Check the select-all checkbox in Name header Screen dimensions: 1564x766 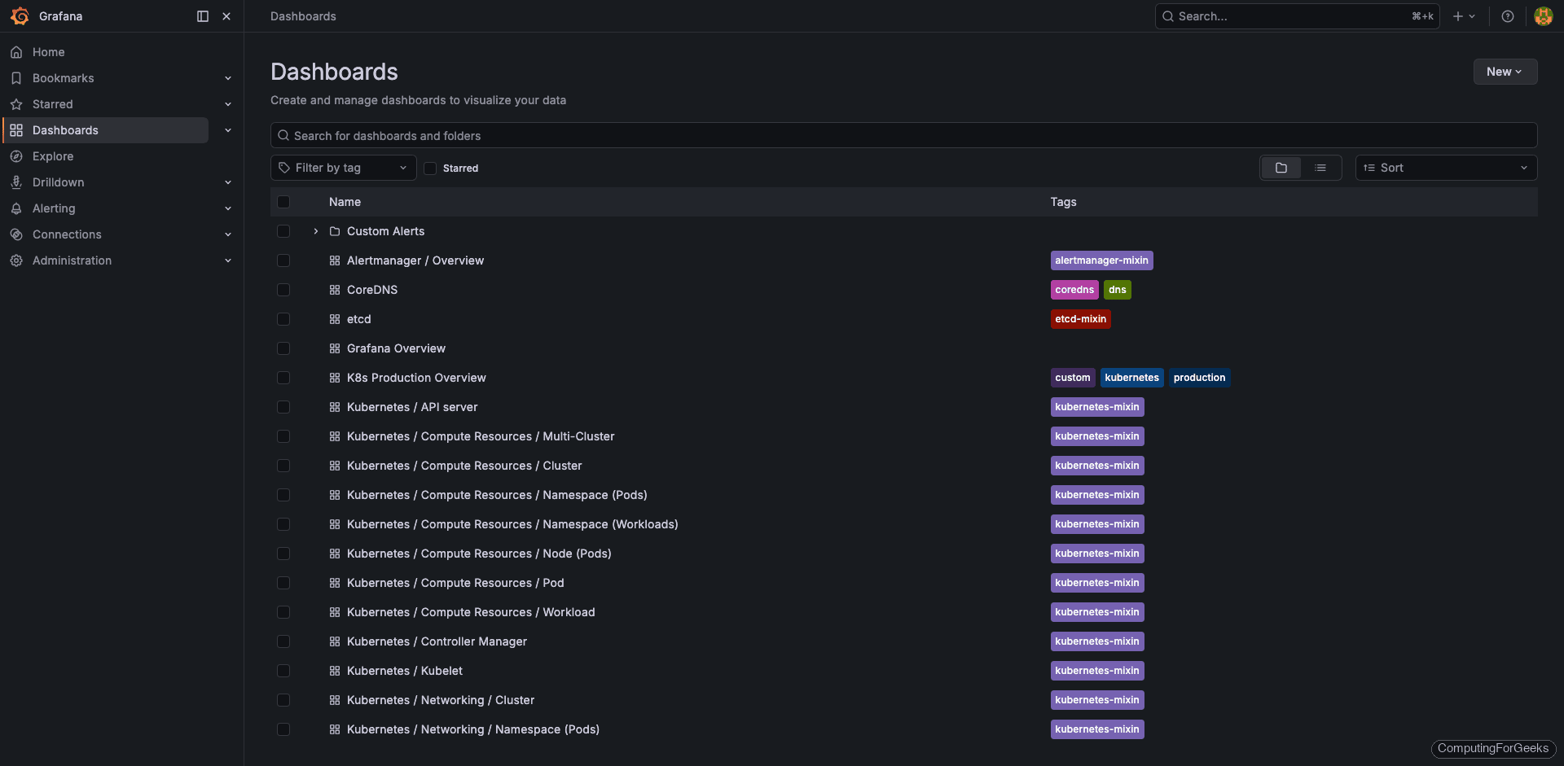[283, 201]
